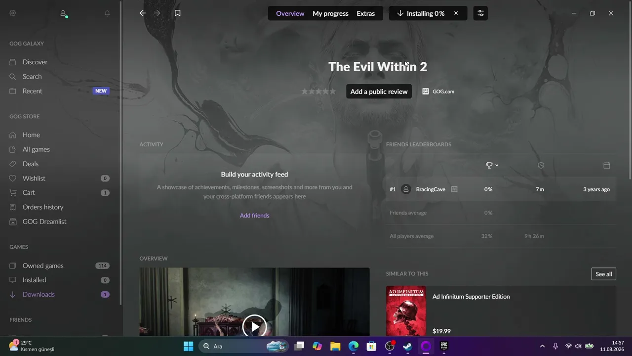Click the $19.99 price
632x356 pixels.
[441, 331]
